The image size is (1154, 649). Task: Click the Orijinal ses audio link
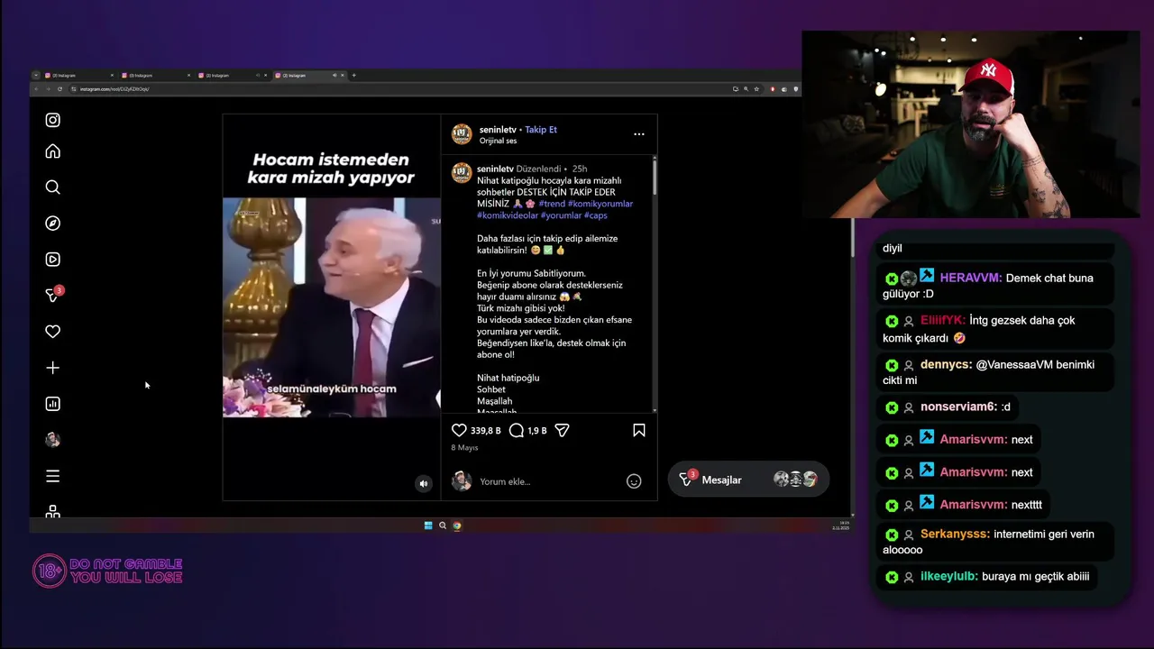click(x=498, y=142)
